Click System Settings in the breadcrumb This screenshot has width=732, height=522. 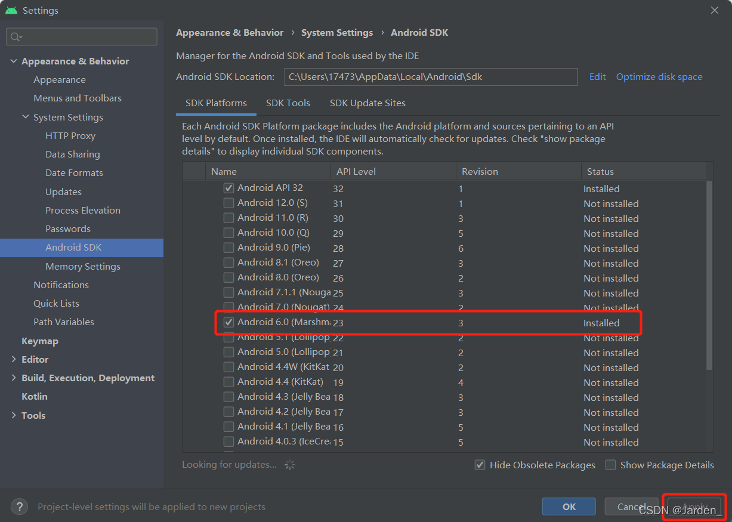(337, 33)
